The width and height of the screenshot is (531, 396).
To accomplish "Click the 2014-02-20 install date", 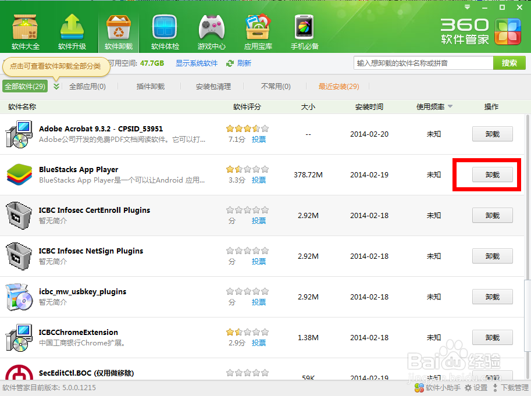I will 369,134.
